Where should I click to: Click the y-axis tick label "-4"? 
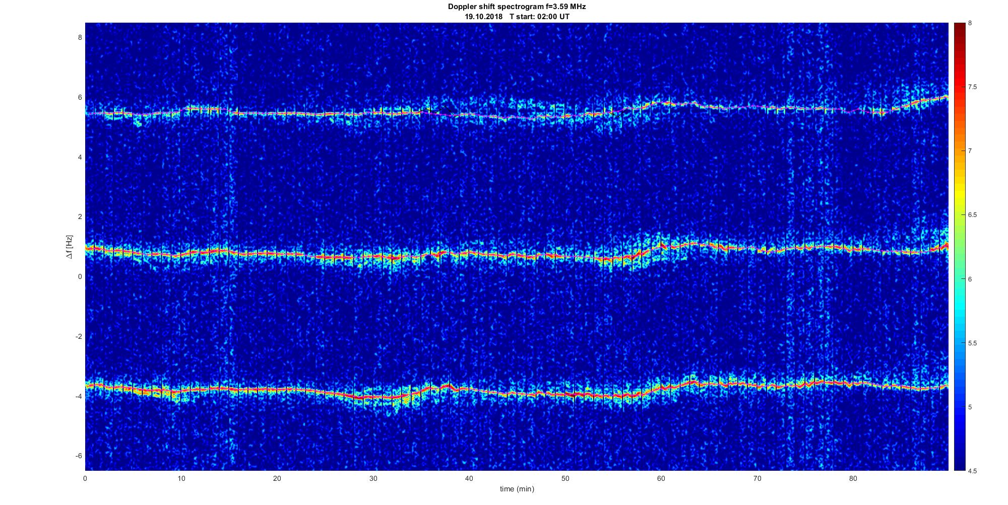(79, 396)
